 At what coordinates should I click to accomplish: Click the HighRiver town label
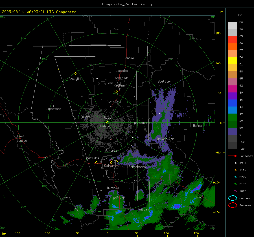pyautogui.click(x=117, y=198)
